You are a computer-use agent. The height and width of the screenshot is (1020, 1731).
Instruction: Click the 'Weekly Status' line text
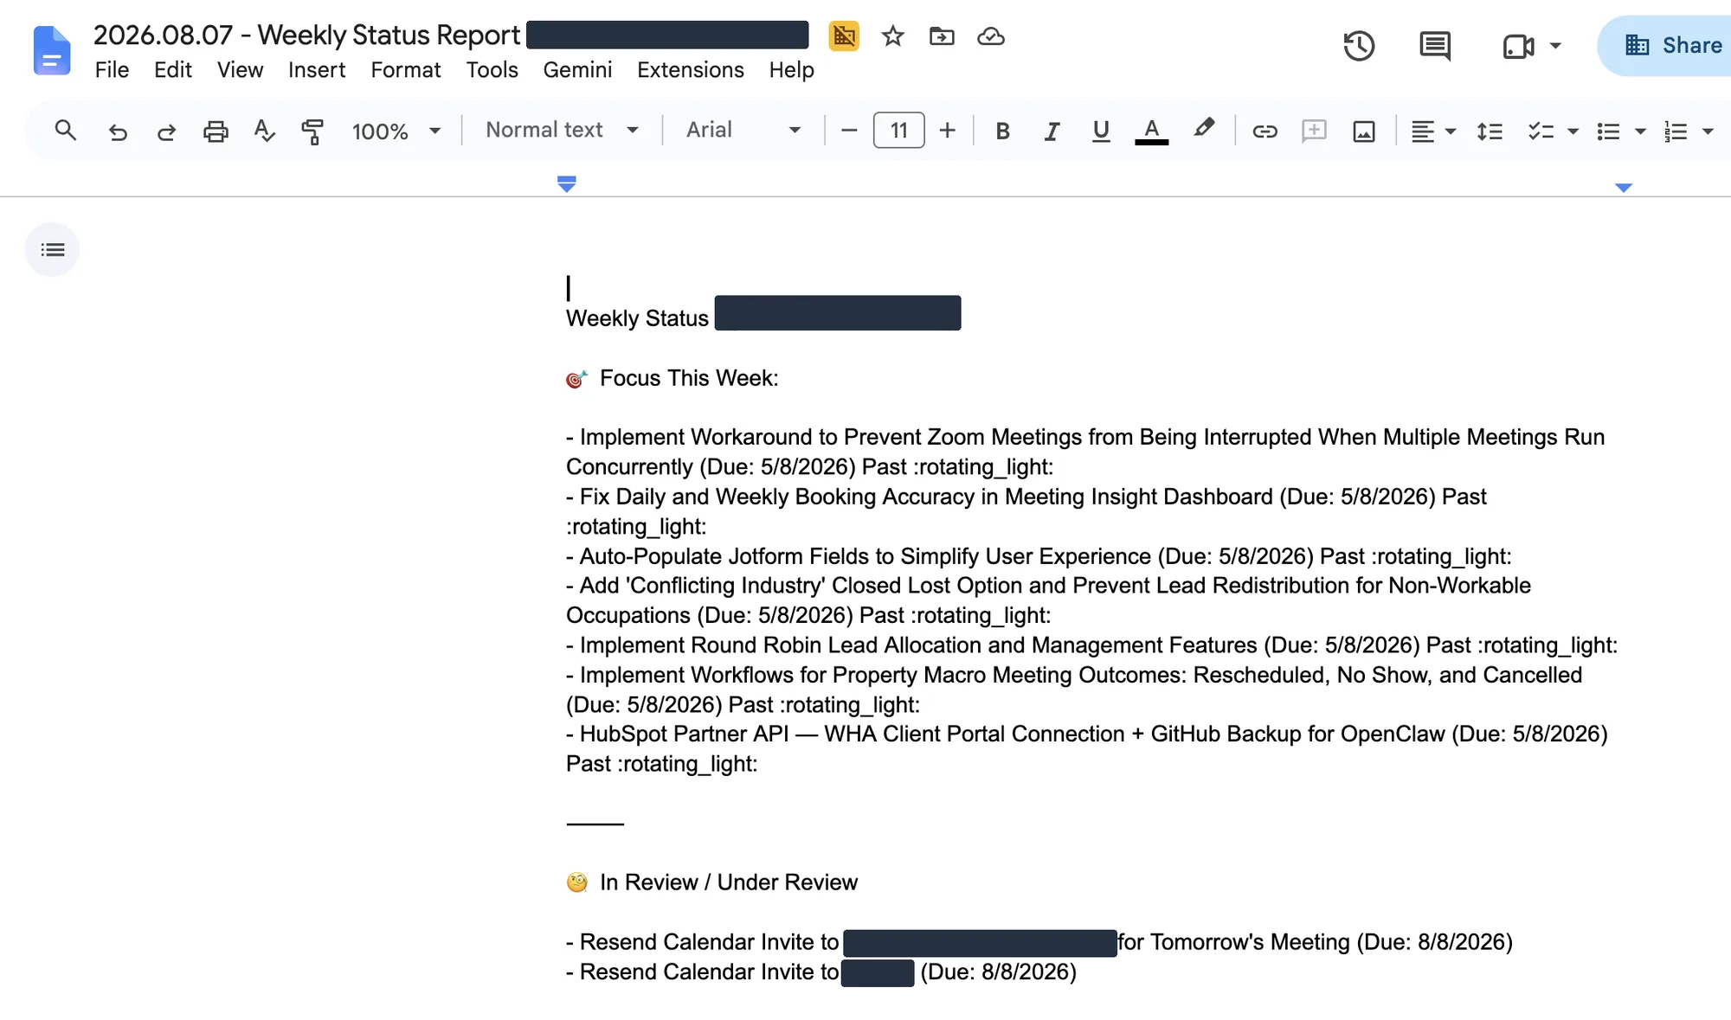coord(637,318)
